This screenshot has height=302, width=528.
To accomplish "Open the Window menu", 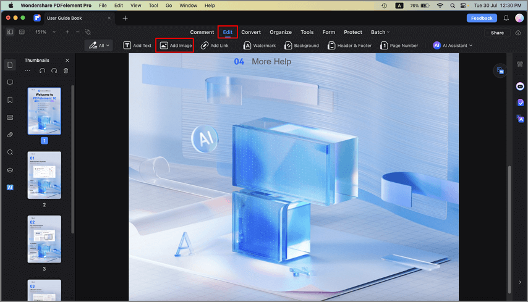I will pyautogui.click(x=188, y=6).
